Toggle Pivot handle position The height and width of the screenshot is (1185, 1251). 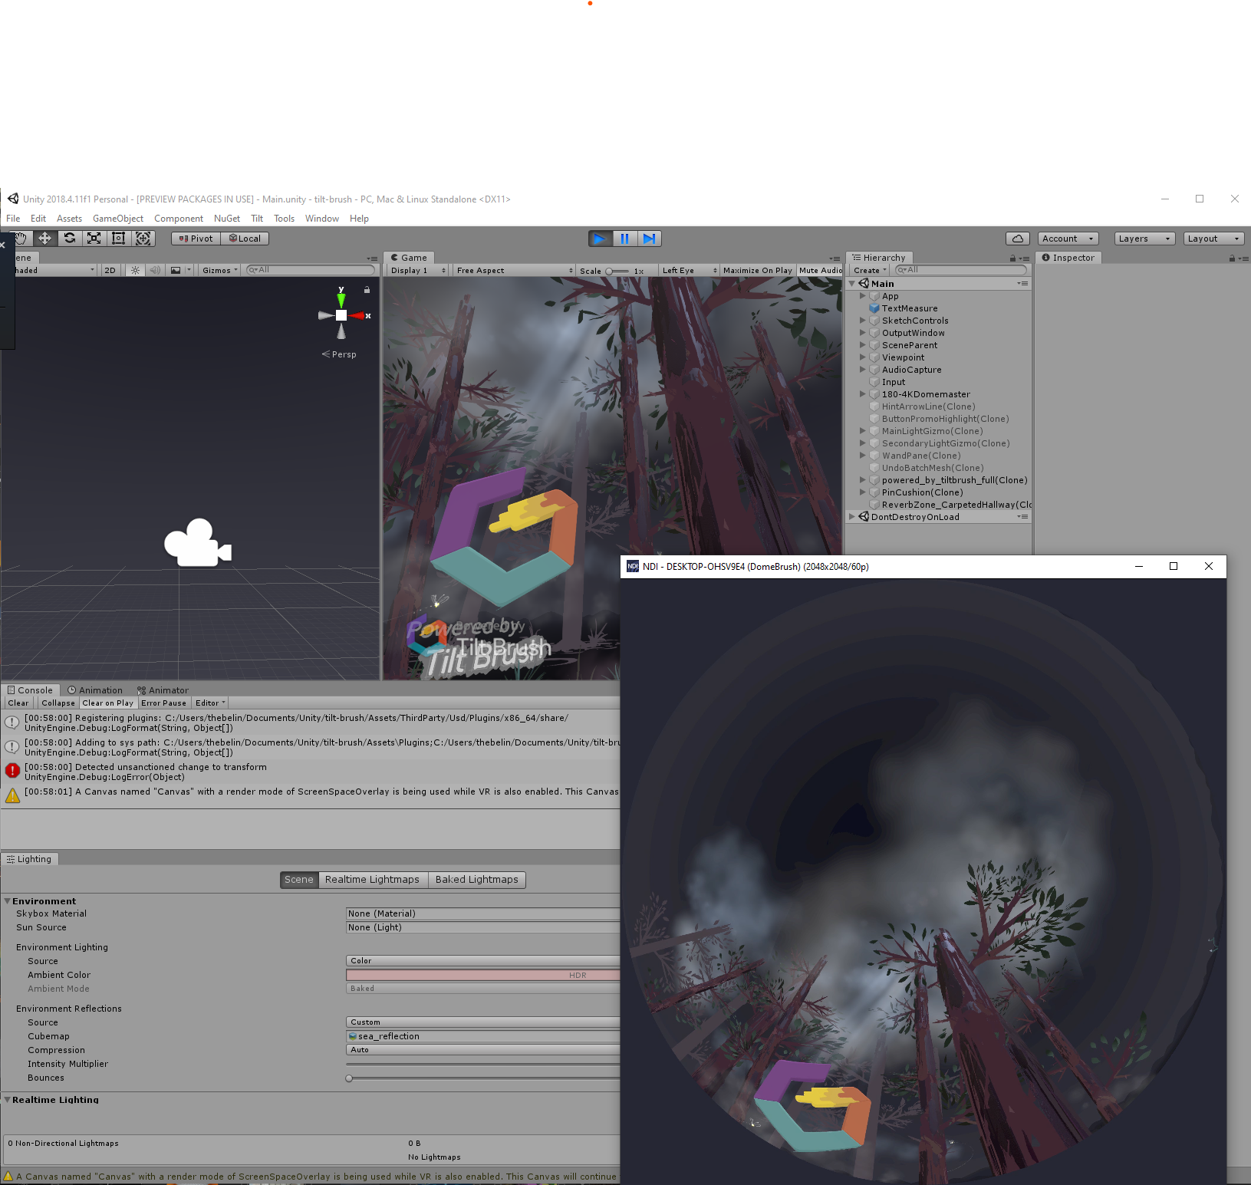click(x=196, y=239)
